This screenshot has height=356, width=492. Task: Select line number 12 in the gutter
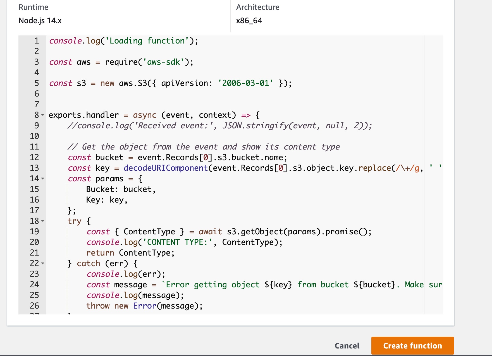point(34,157)
